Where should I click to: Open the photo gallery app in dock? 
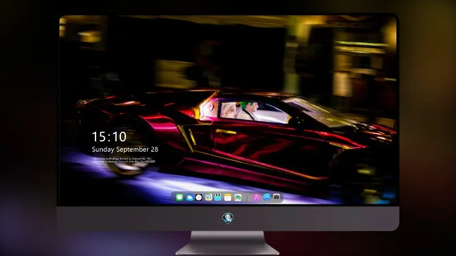click(x=238, y=198)
